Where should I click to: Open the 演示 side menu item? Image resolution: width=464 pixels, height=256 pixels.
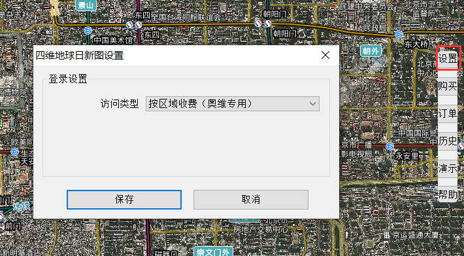[448, 168]
